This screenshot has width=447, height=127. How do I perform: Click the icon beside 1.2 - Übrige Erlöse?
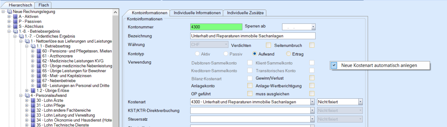tap(33, 91)
